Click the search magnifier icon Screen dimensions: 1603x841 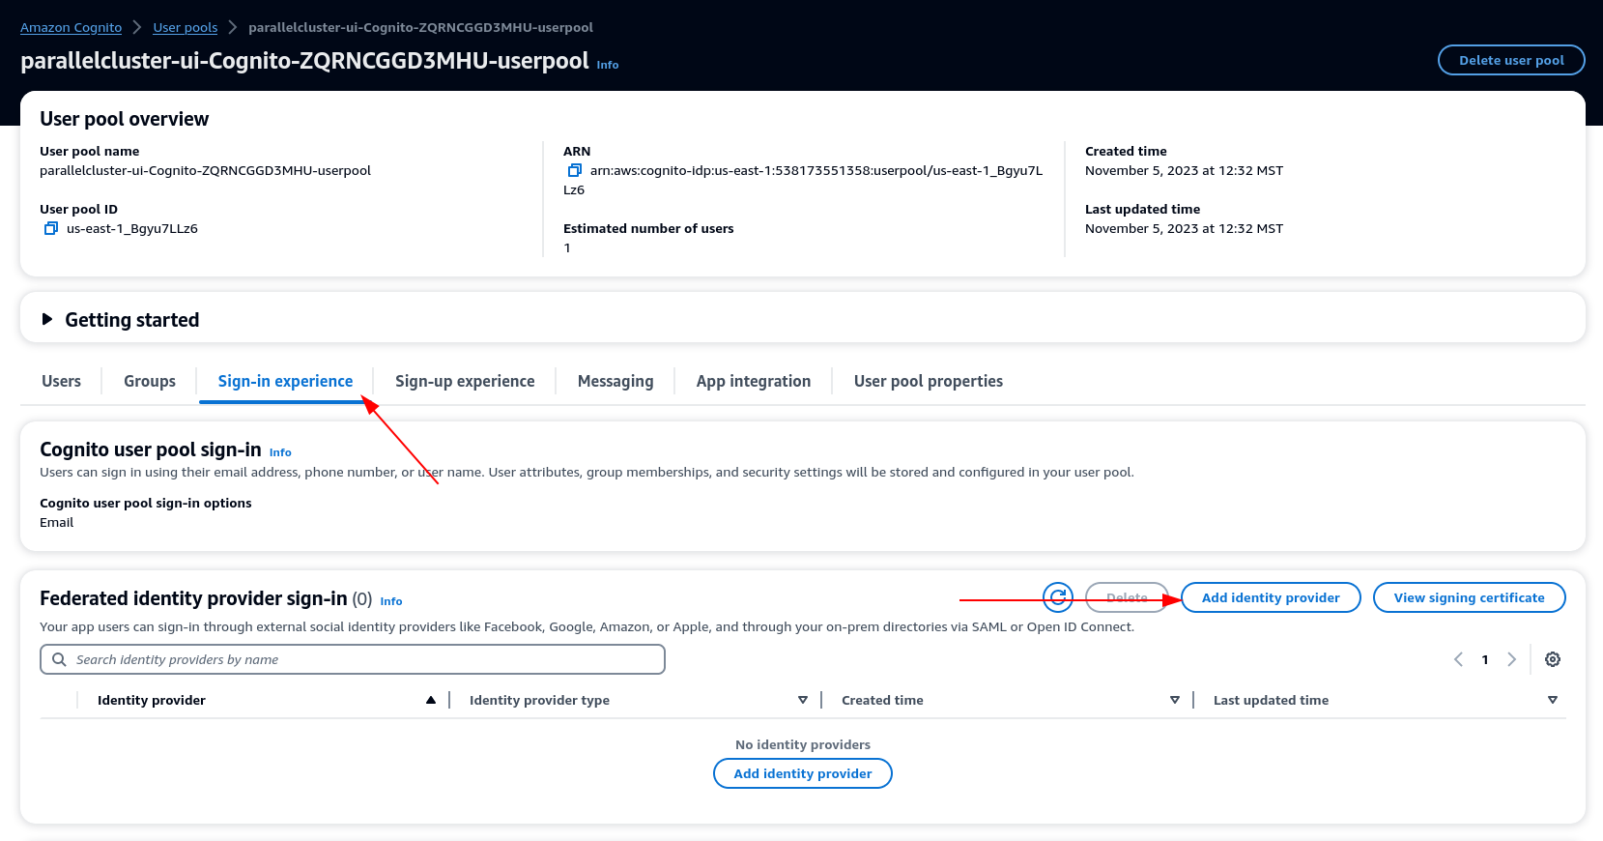point(59,659)
